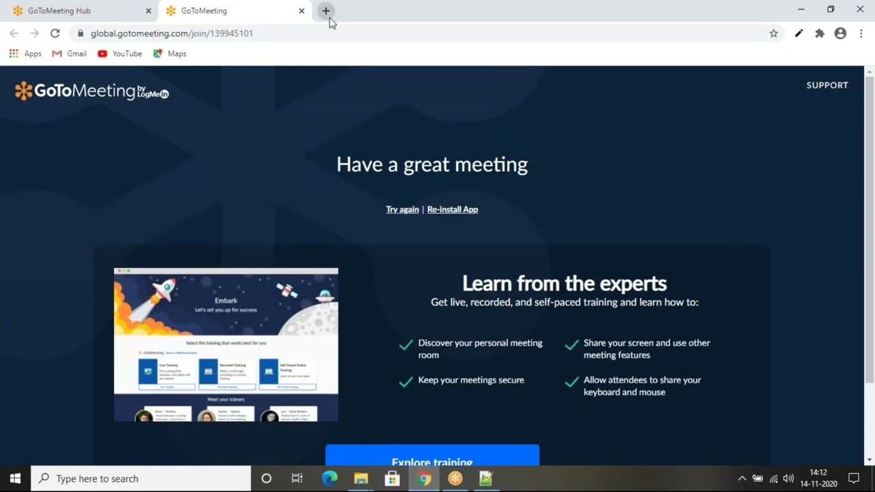
Task: Open the green notepad taskbar app
Action: 486,478
